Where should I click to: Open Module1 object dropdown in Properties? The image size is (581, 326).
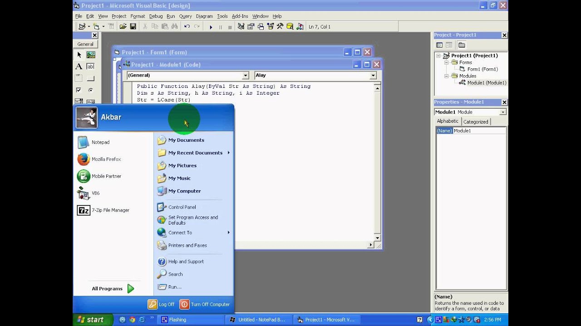point(503,112)
